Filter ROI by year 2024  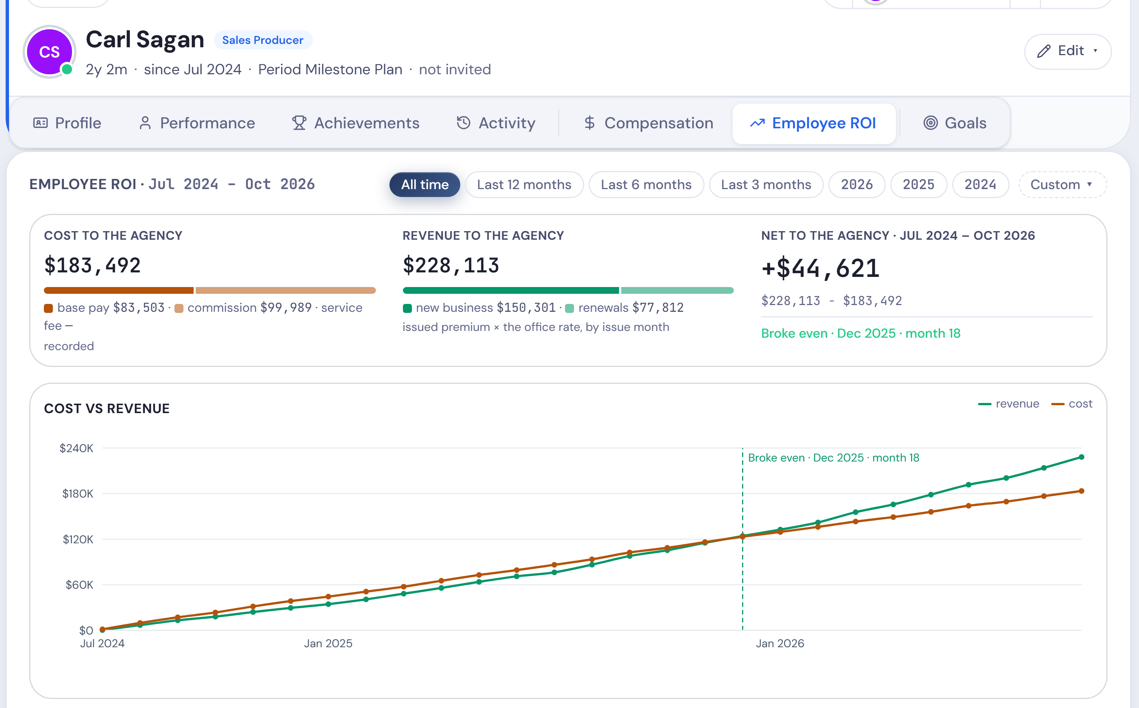[x=980, y=185]
